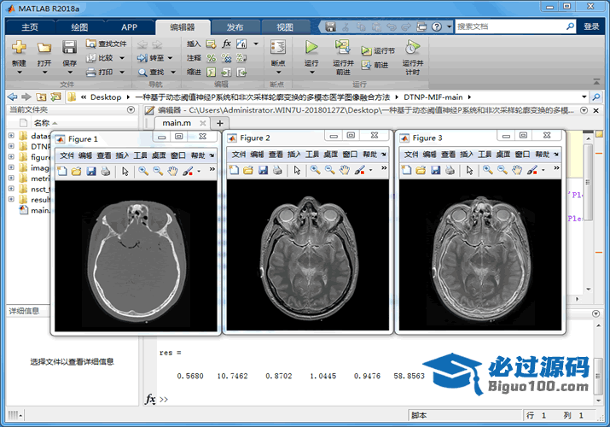The width and height of the screenshot is (610, 427).
Task: Collapse the ribbon with the arrow button
Action: [x=596, y=82]
